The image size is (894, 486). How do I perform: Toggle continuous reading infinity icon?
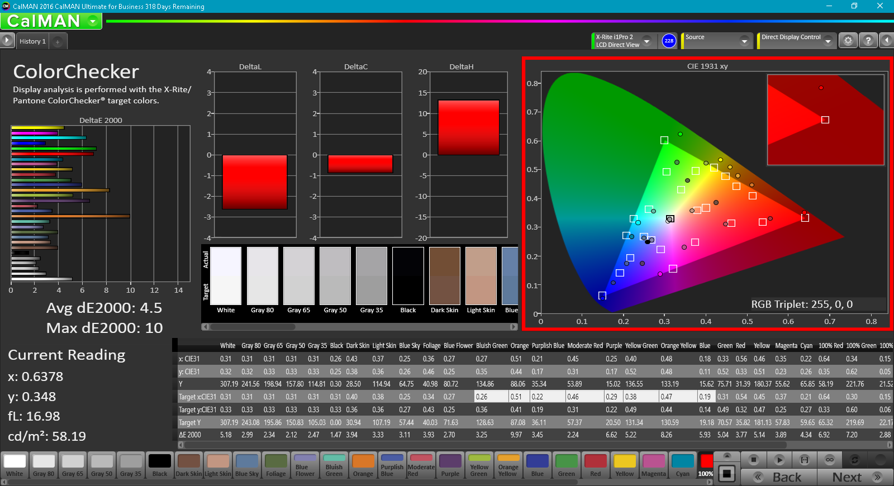[x=830, y=460]
